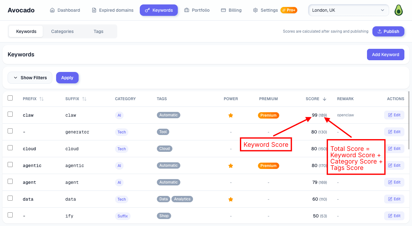Toggle the select-all checkbox in header
The width and height of the screenshot is (412, 226).
(10, 98)
